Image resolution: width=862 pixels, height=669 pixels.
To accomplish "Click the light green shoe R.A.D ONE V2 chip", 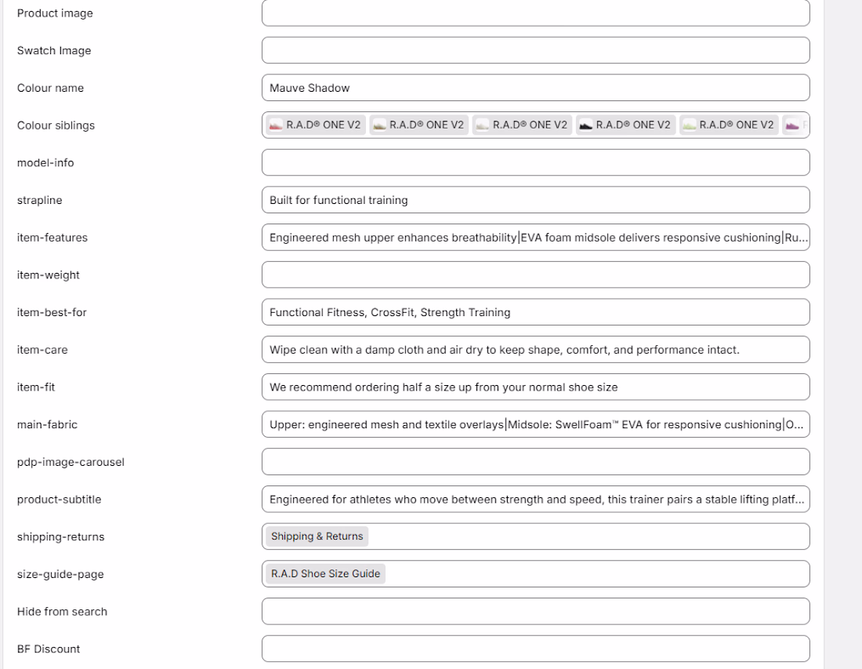I will pyautogui.click(x=729, y=125).
